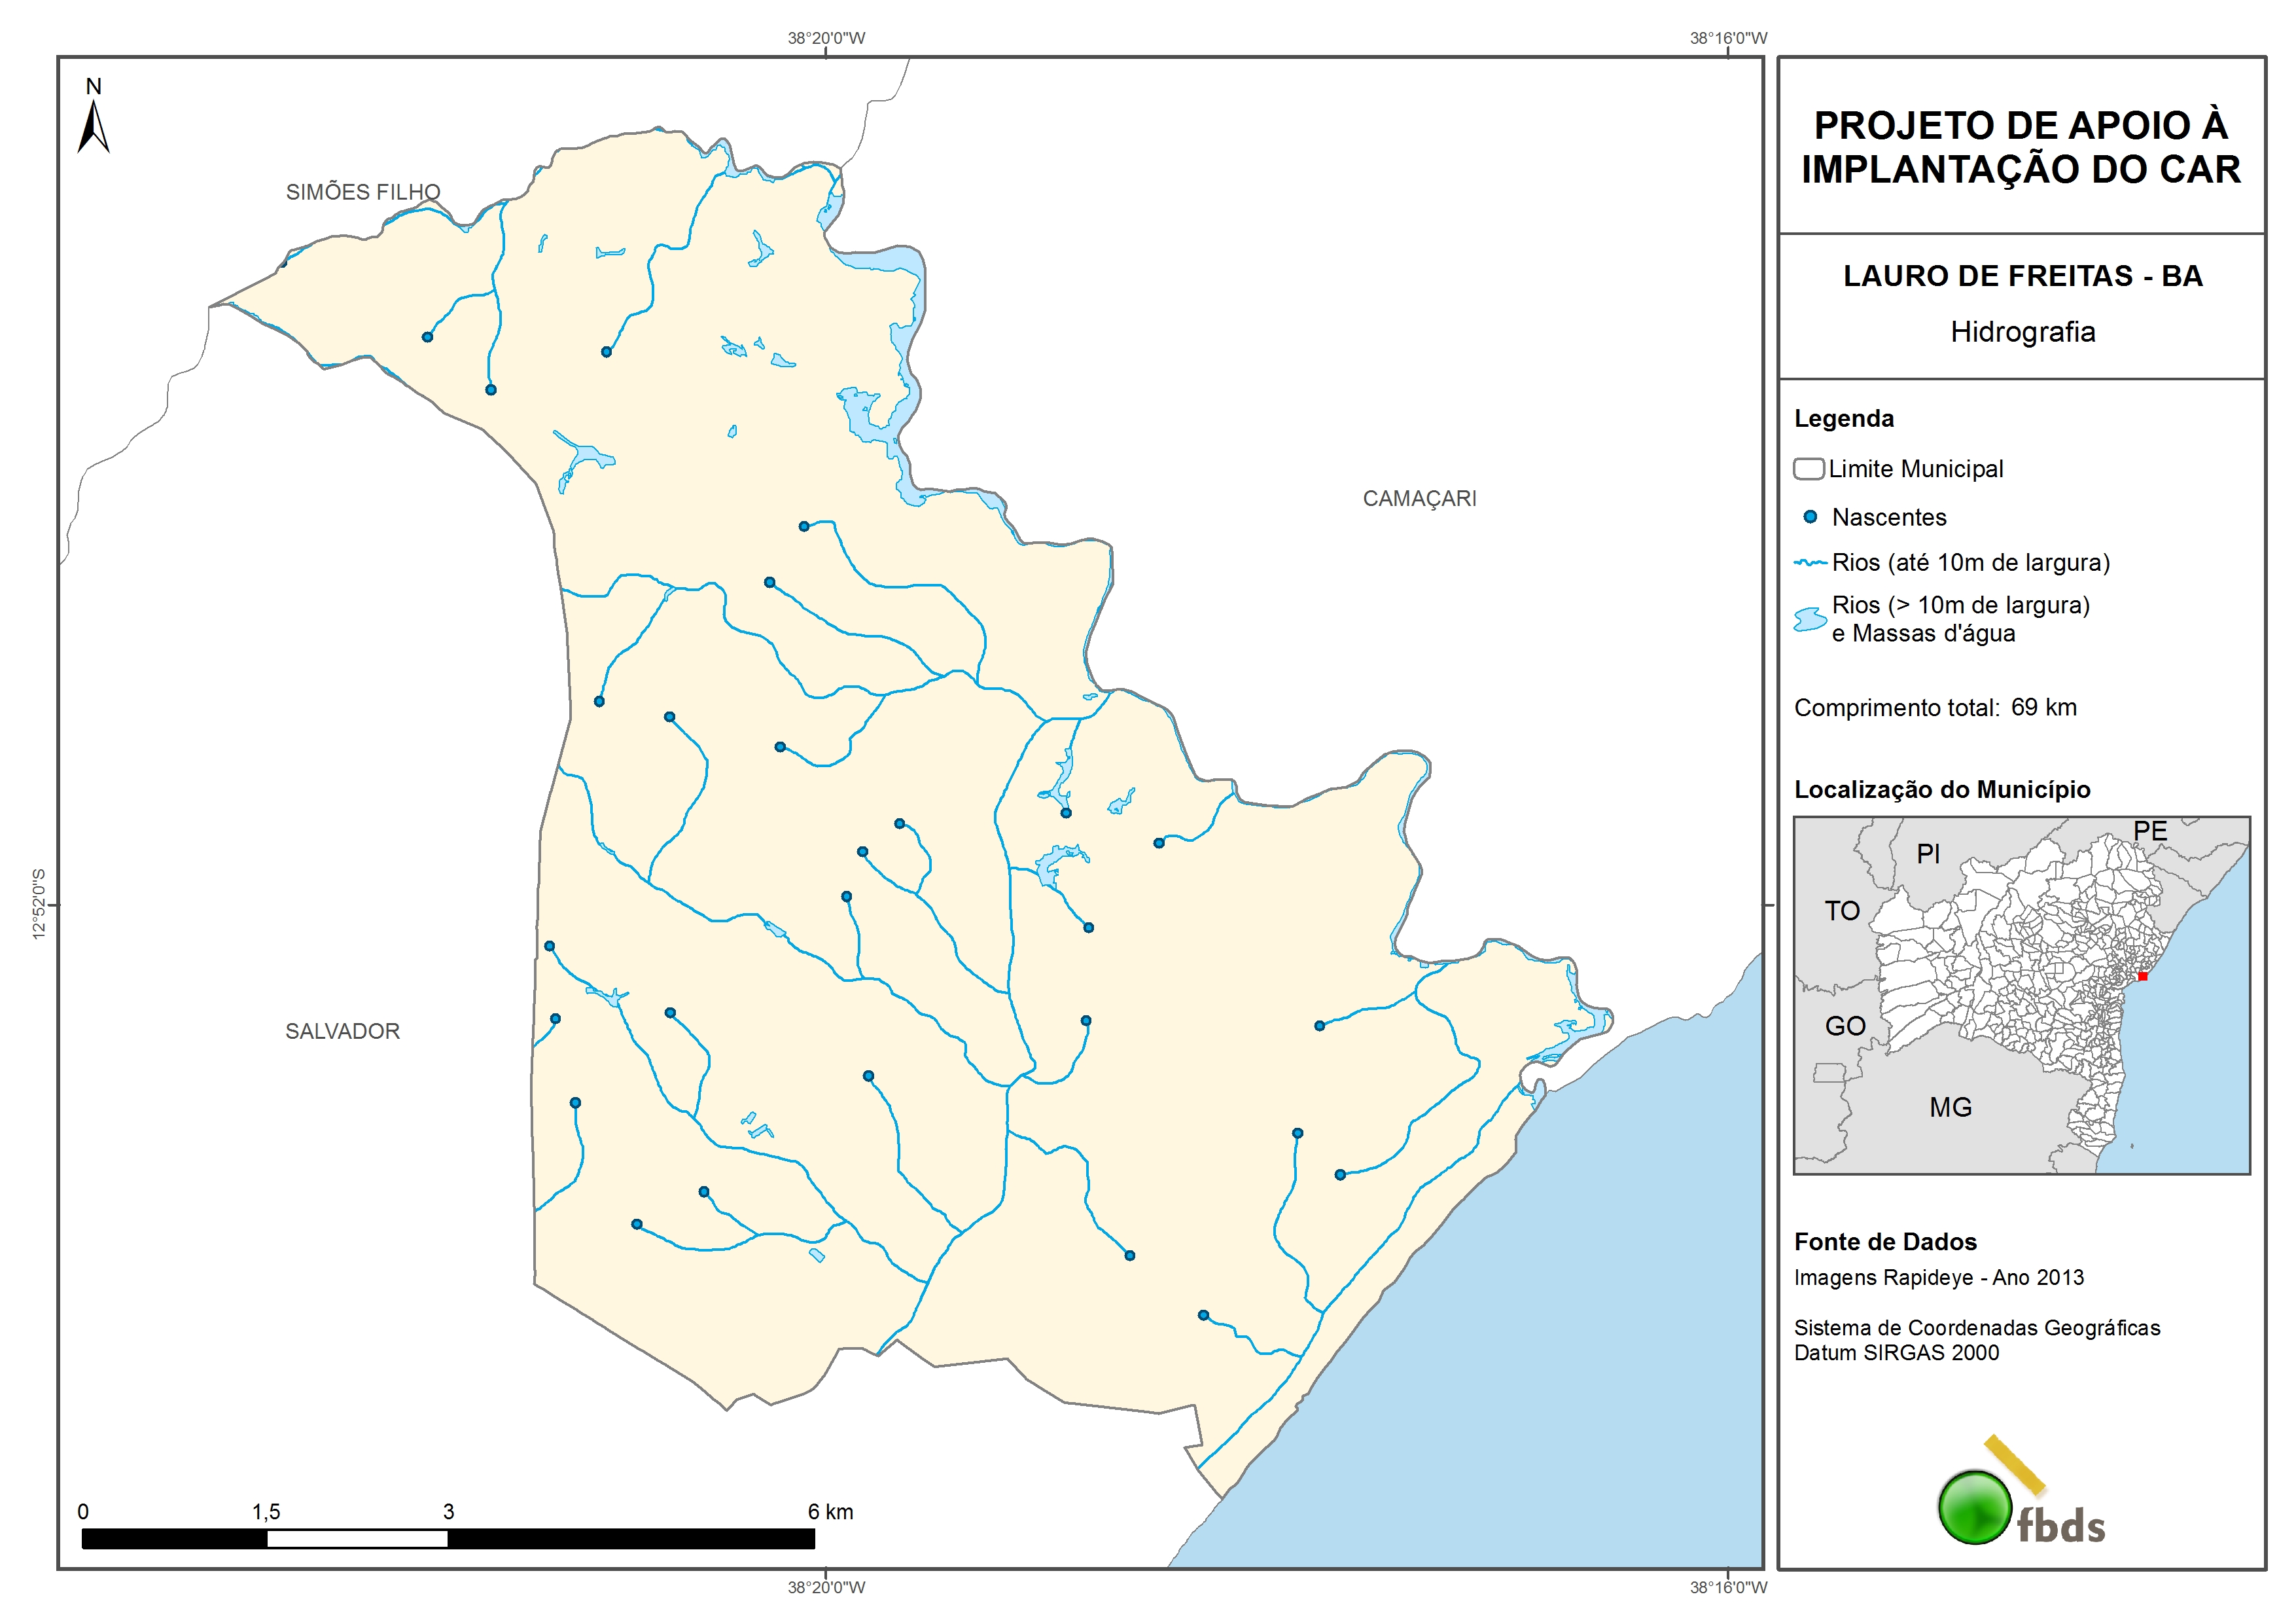Click the PI state label in inset
This screenshot has height=1624, width=2296.
tap(1928, 854)
